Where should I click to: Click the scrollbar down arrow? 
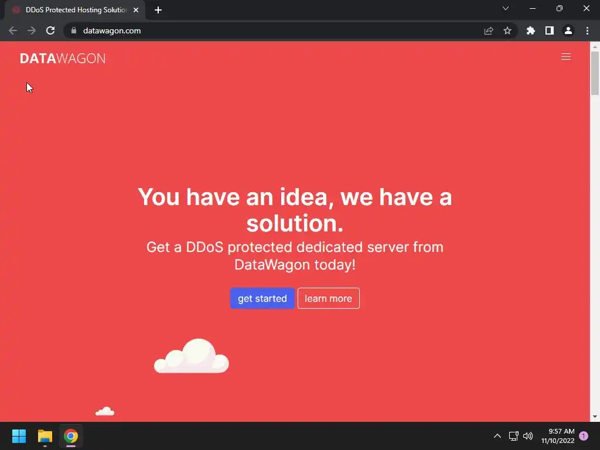click(x=595, y=417)
